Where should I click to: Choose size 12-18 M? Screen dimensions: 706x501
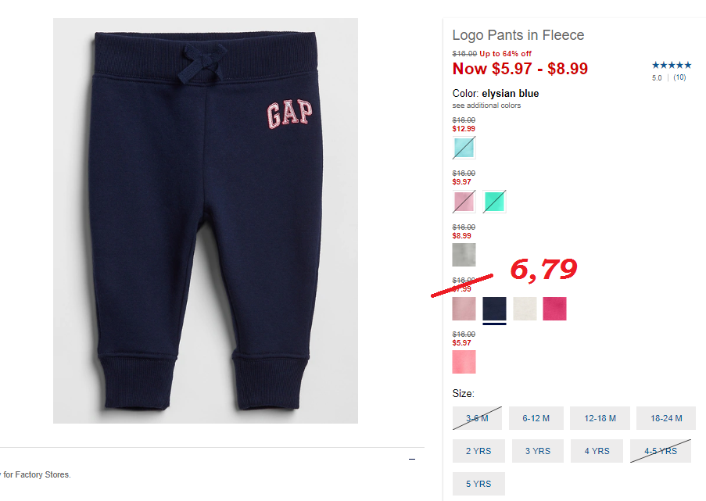click(600, 418)
